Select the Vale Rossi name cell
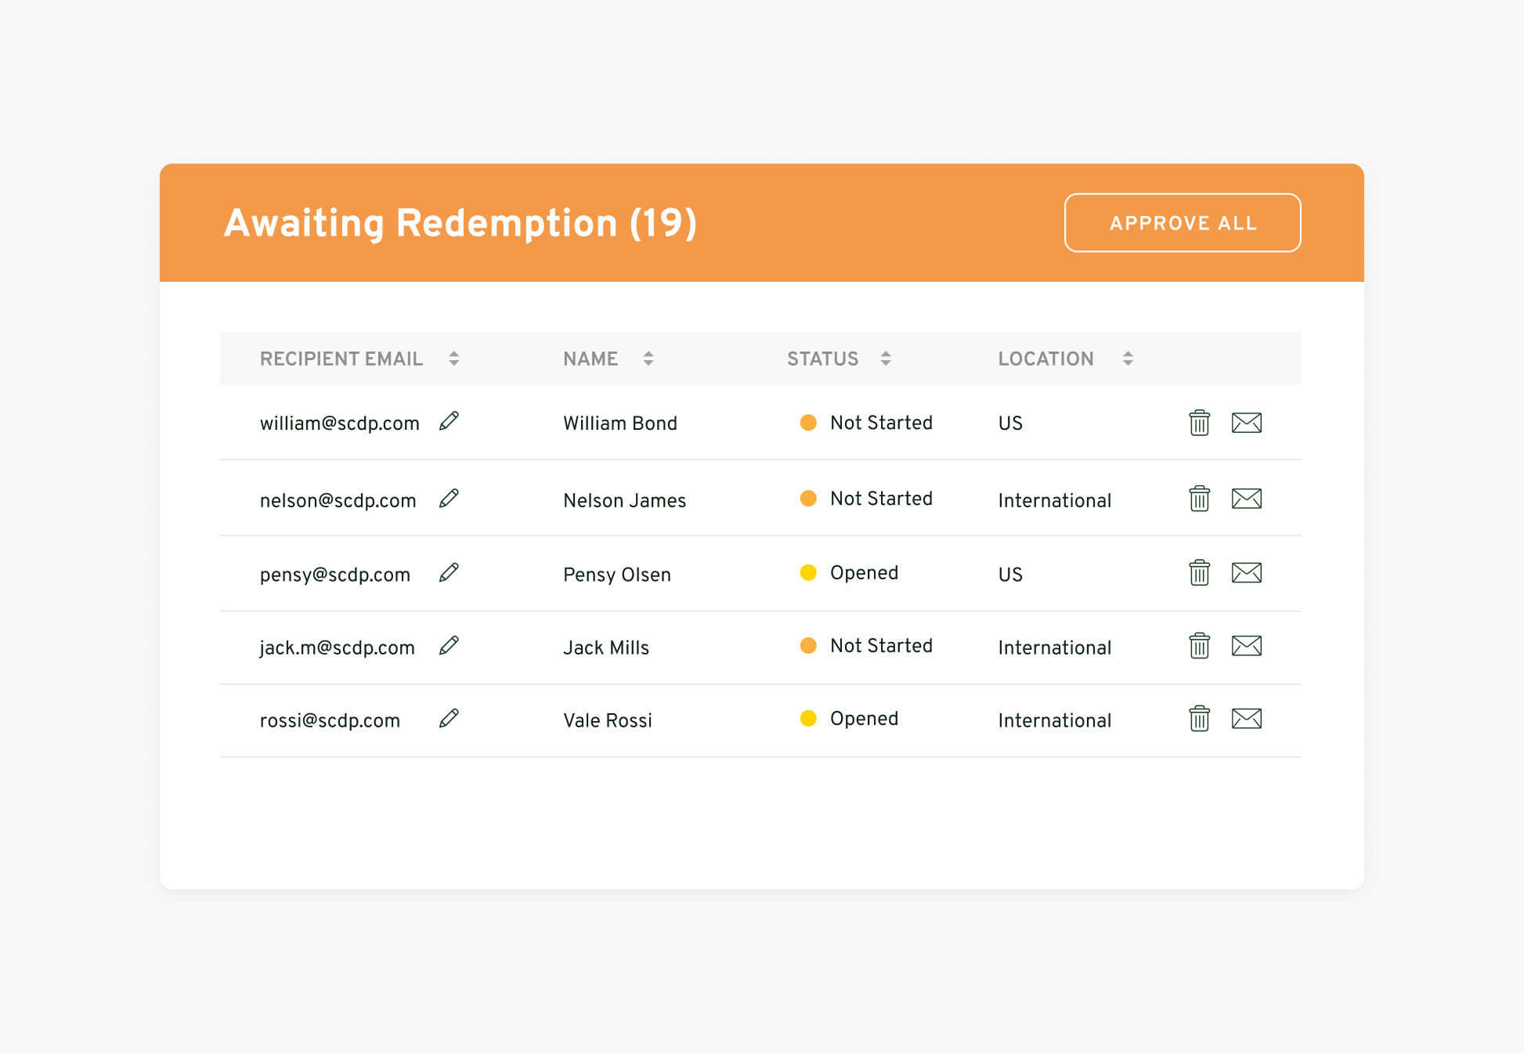This screenshot has height=1053, width=1524. coord(607,720)
